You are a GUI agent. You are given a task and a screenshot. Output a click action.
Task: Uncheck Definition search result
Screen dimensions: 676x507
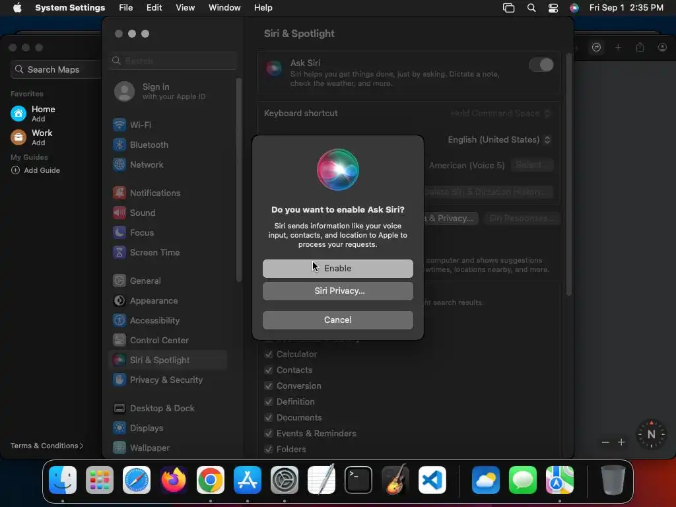tap(269, 402)
